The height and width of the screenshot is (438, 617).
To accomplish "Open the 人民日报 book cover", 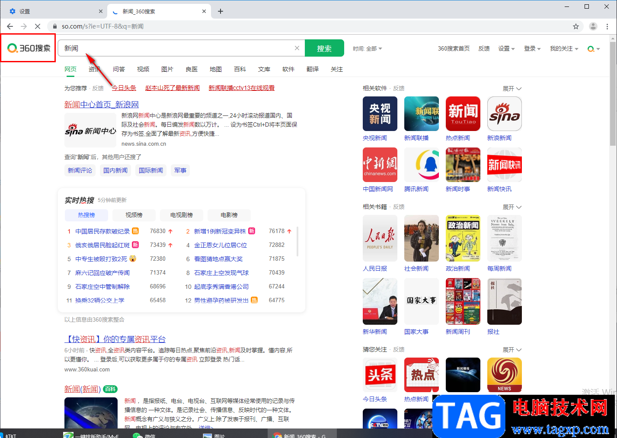I will (x=380, y=238).
